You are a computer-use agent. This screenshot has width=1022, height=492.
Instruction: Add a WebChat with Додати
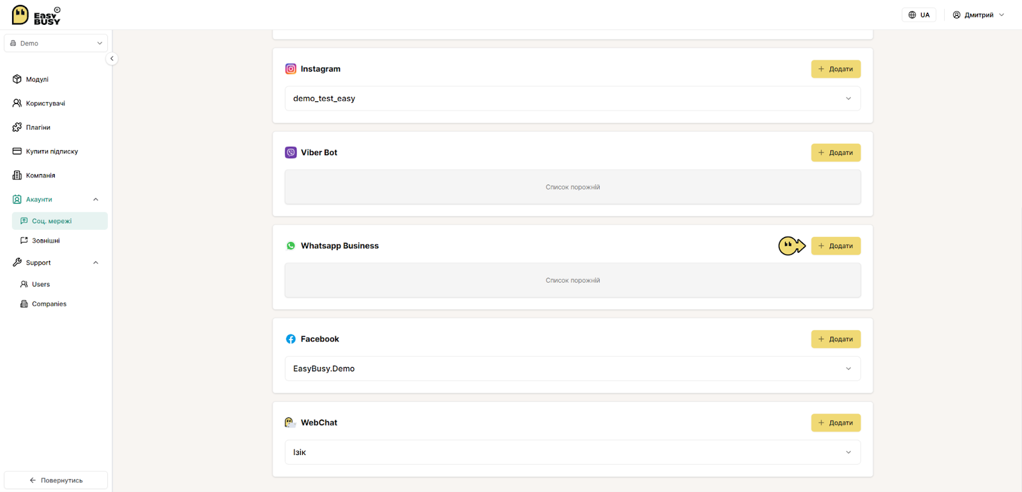(x=835, y=422)
